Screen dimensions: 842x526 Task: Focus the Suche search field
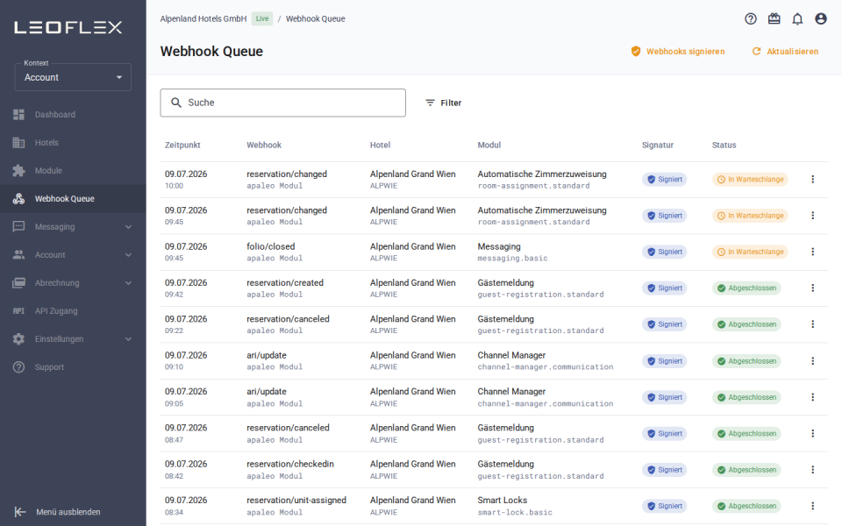click(x=283, y=103)
